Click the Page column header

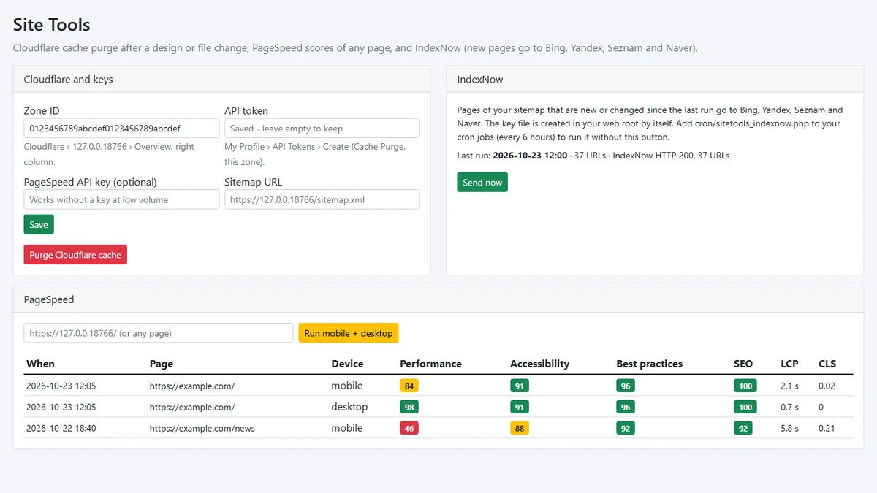coord(162,364)
